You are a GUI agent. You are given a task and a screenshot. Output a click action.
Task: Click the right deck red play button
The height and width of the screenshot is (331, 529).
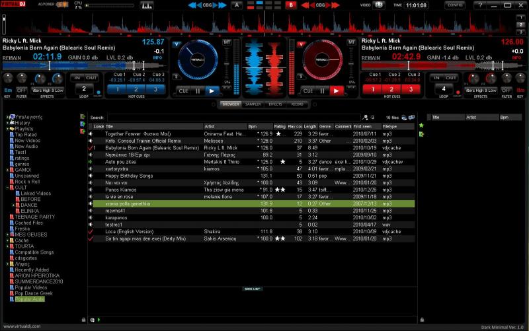336,91
